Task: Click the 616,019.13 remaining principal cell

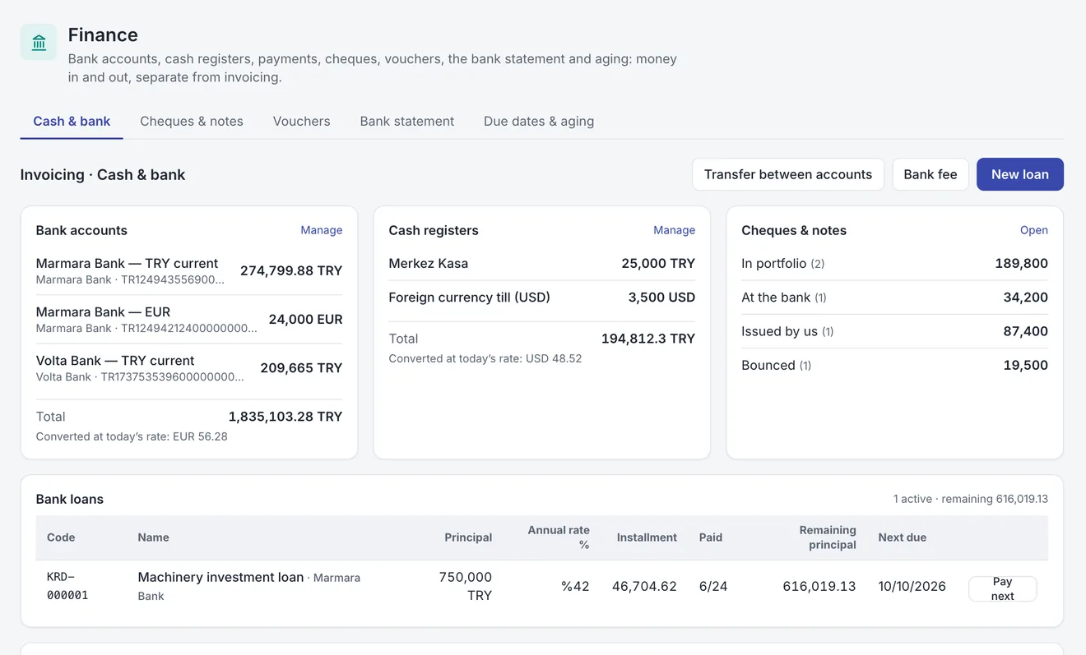Action: tap(819, 586)
